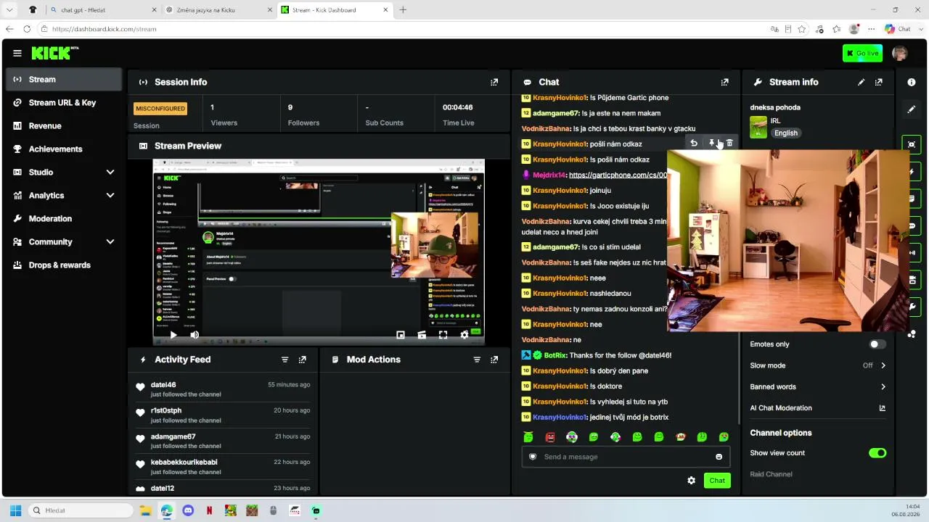Viewport: 929px width, 522px height.
Task: Delete the highlighted chat message
Action: (x=729, y=144)
